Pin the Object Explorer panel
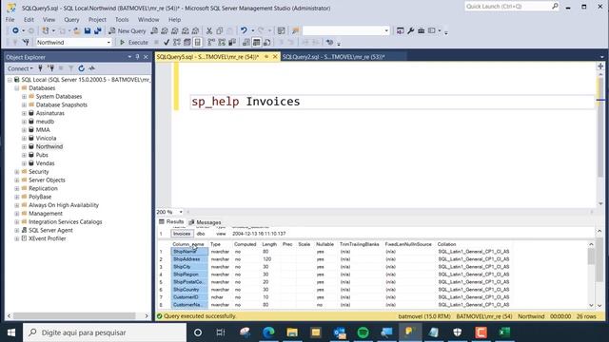This screenshot has height=342, width=609. [x=137, y=57]
